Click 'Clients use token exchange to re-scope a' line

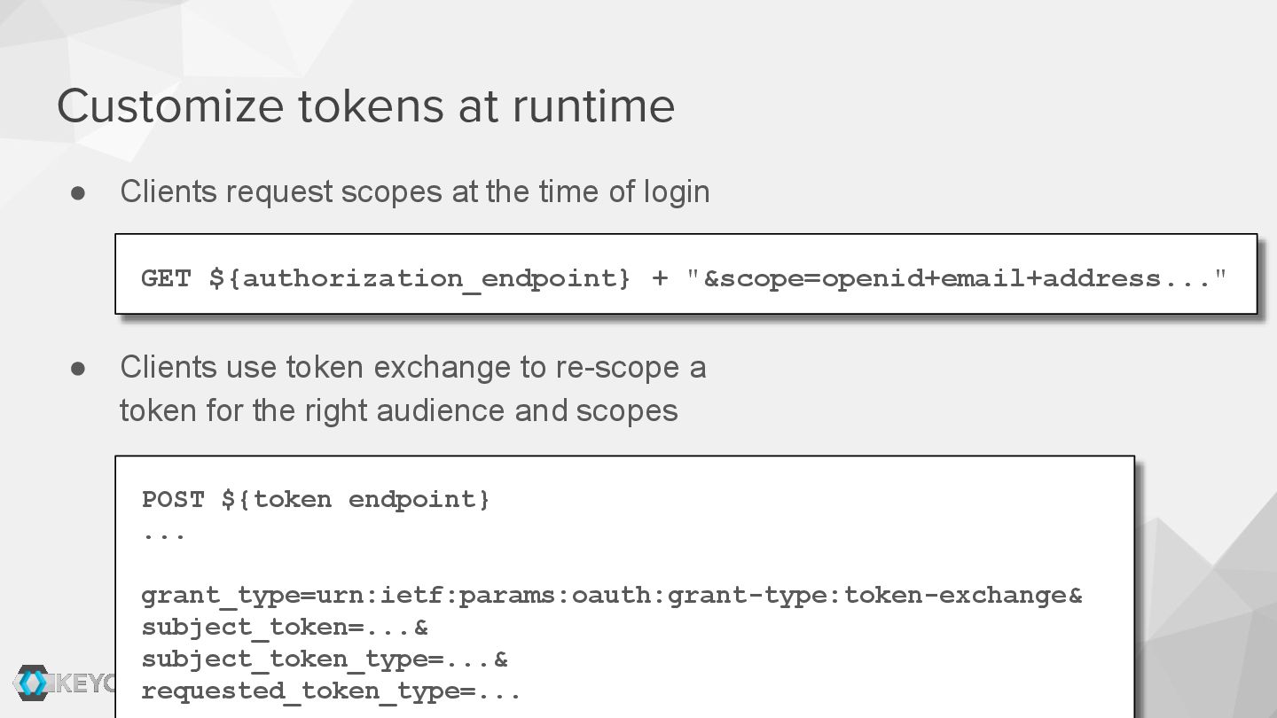(413, 367)
